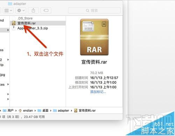175x136 pixels.
Task: Click 宣传资料.rar in the path bar
Action: [x=85, y=110]
